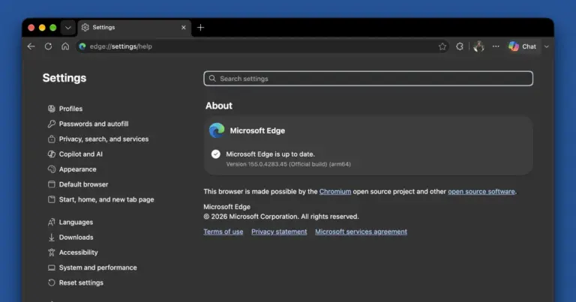This screenshot has height=302, width=576.
Task: Click the Microsoft Edge logo in About
Action: [217, 130]
